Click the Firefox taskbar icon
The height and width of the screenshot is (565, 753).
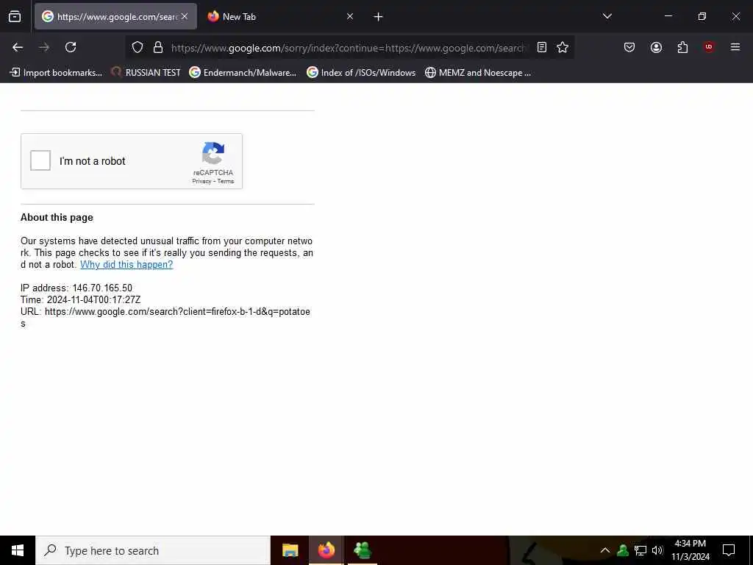pyautogui.click(x=326, y=550)
